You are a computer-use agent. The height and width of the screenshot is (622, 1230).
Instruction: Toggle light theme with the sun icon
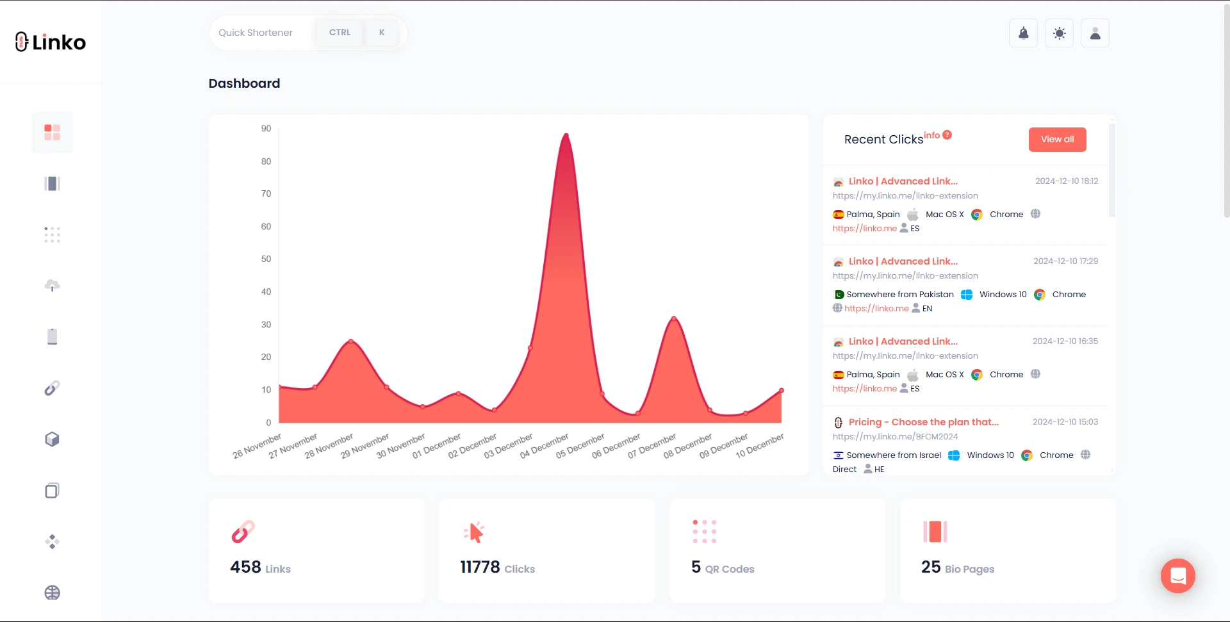[x=1059, y=33]
